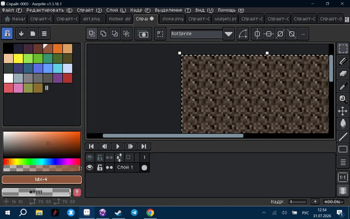Select the Rectangle shape tool
The width and height of the screenshot is (350, 219).
343,149
